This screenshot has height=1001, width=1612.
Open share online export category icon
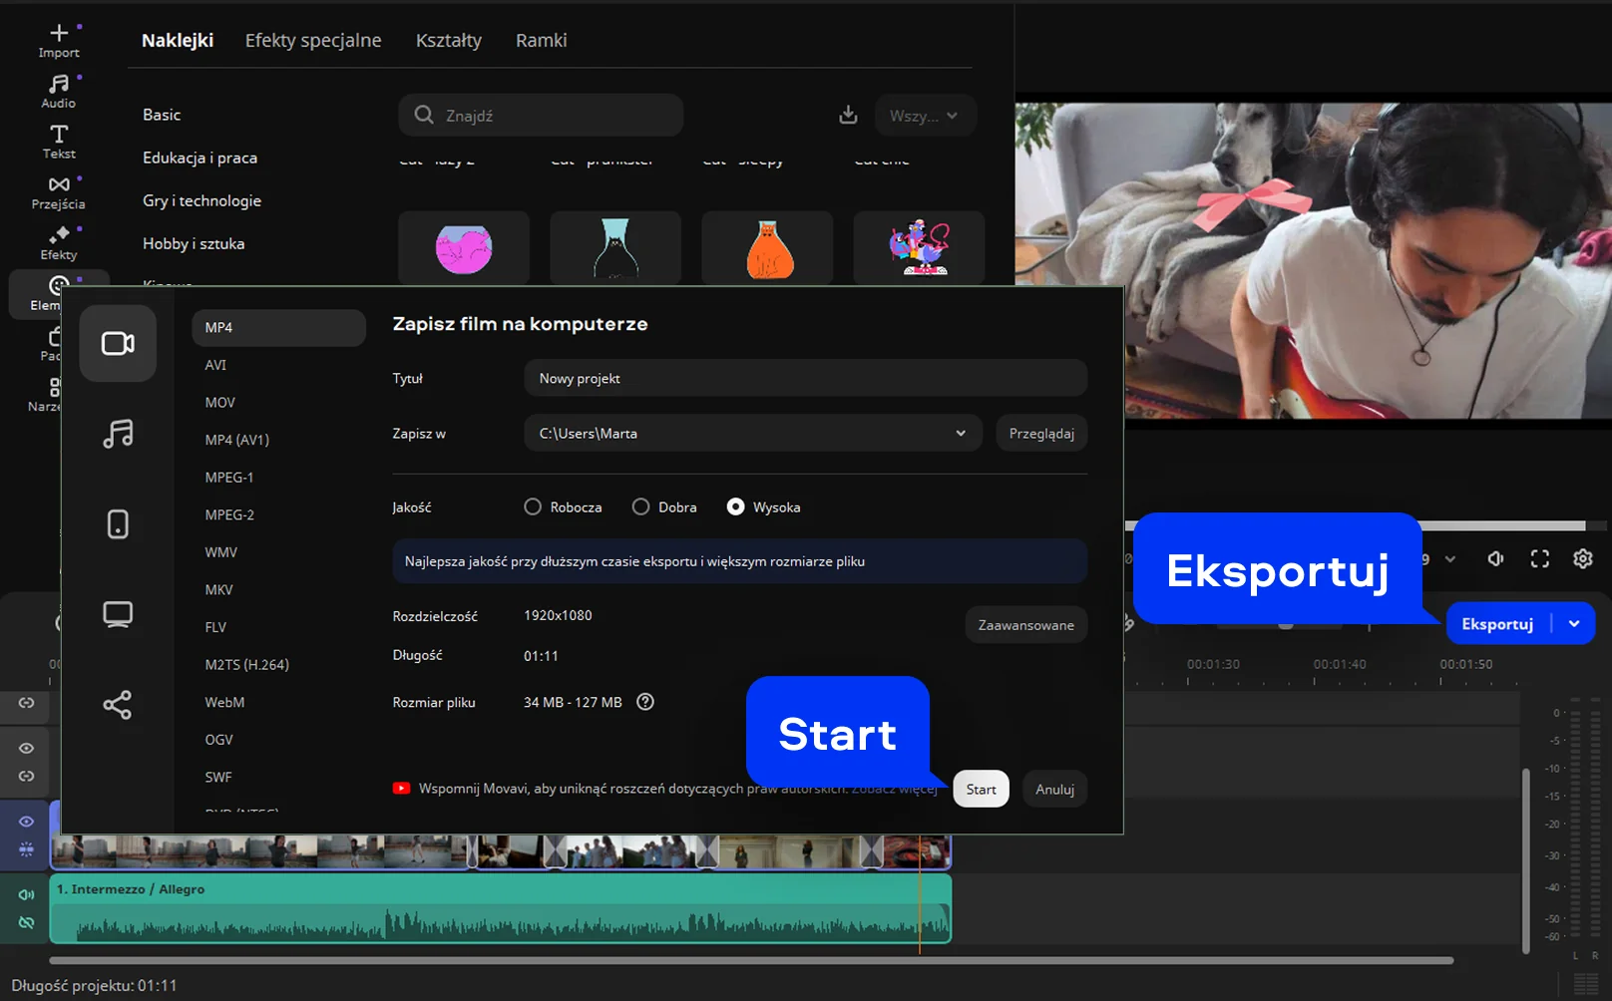[x=118, y=705]
